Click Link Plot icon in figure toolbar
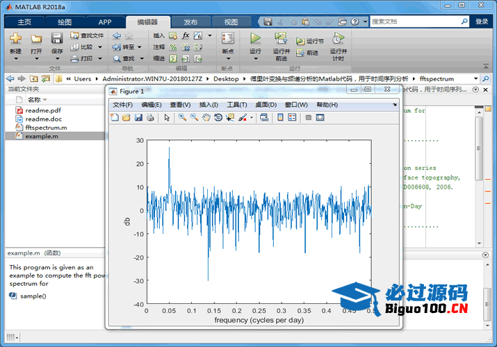Screen dimensions: 497x347 (x=264, y=118)
